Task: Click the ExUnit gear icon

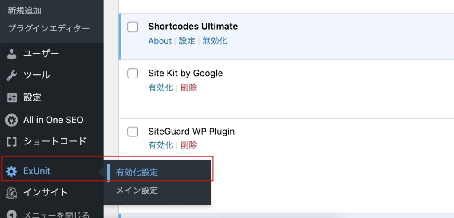Action: [x=12, y=171]
